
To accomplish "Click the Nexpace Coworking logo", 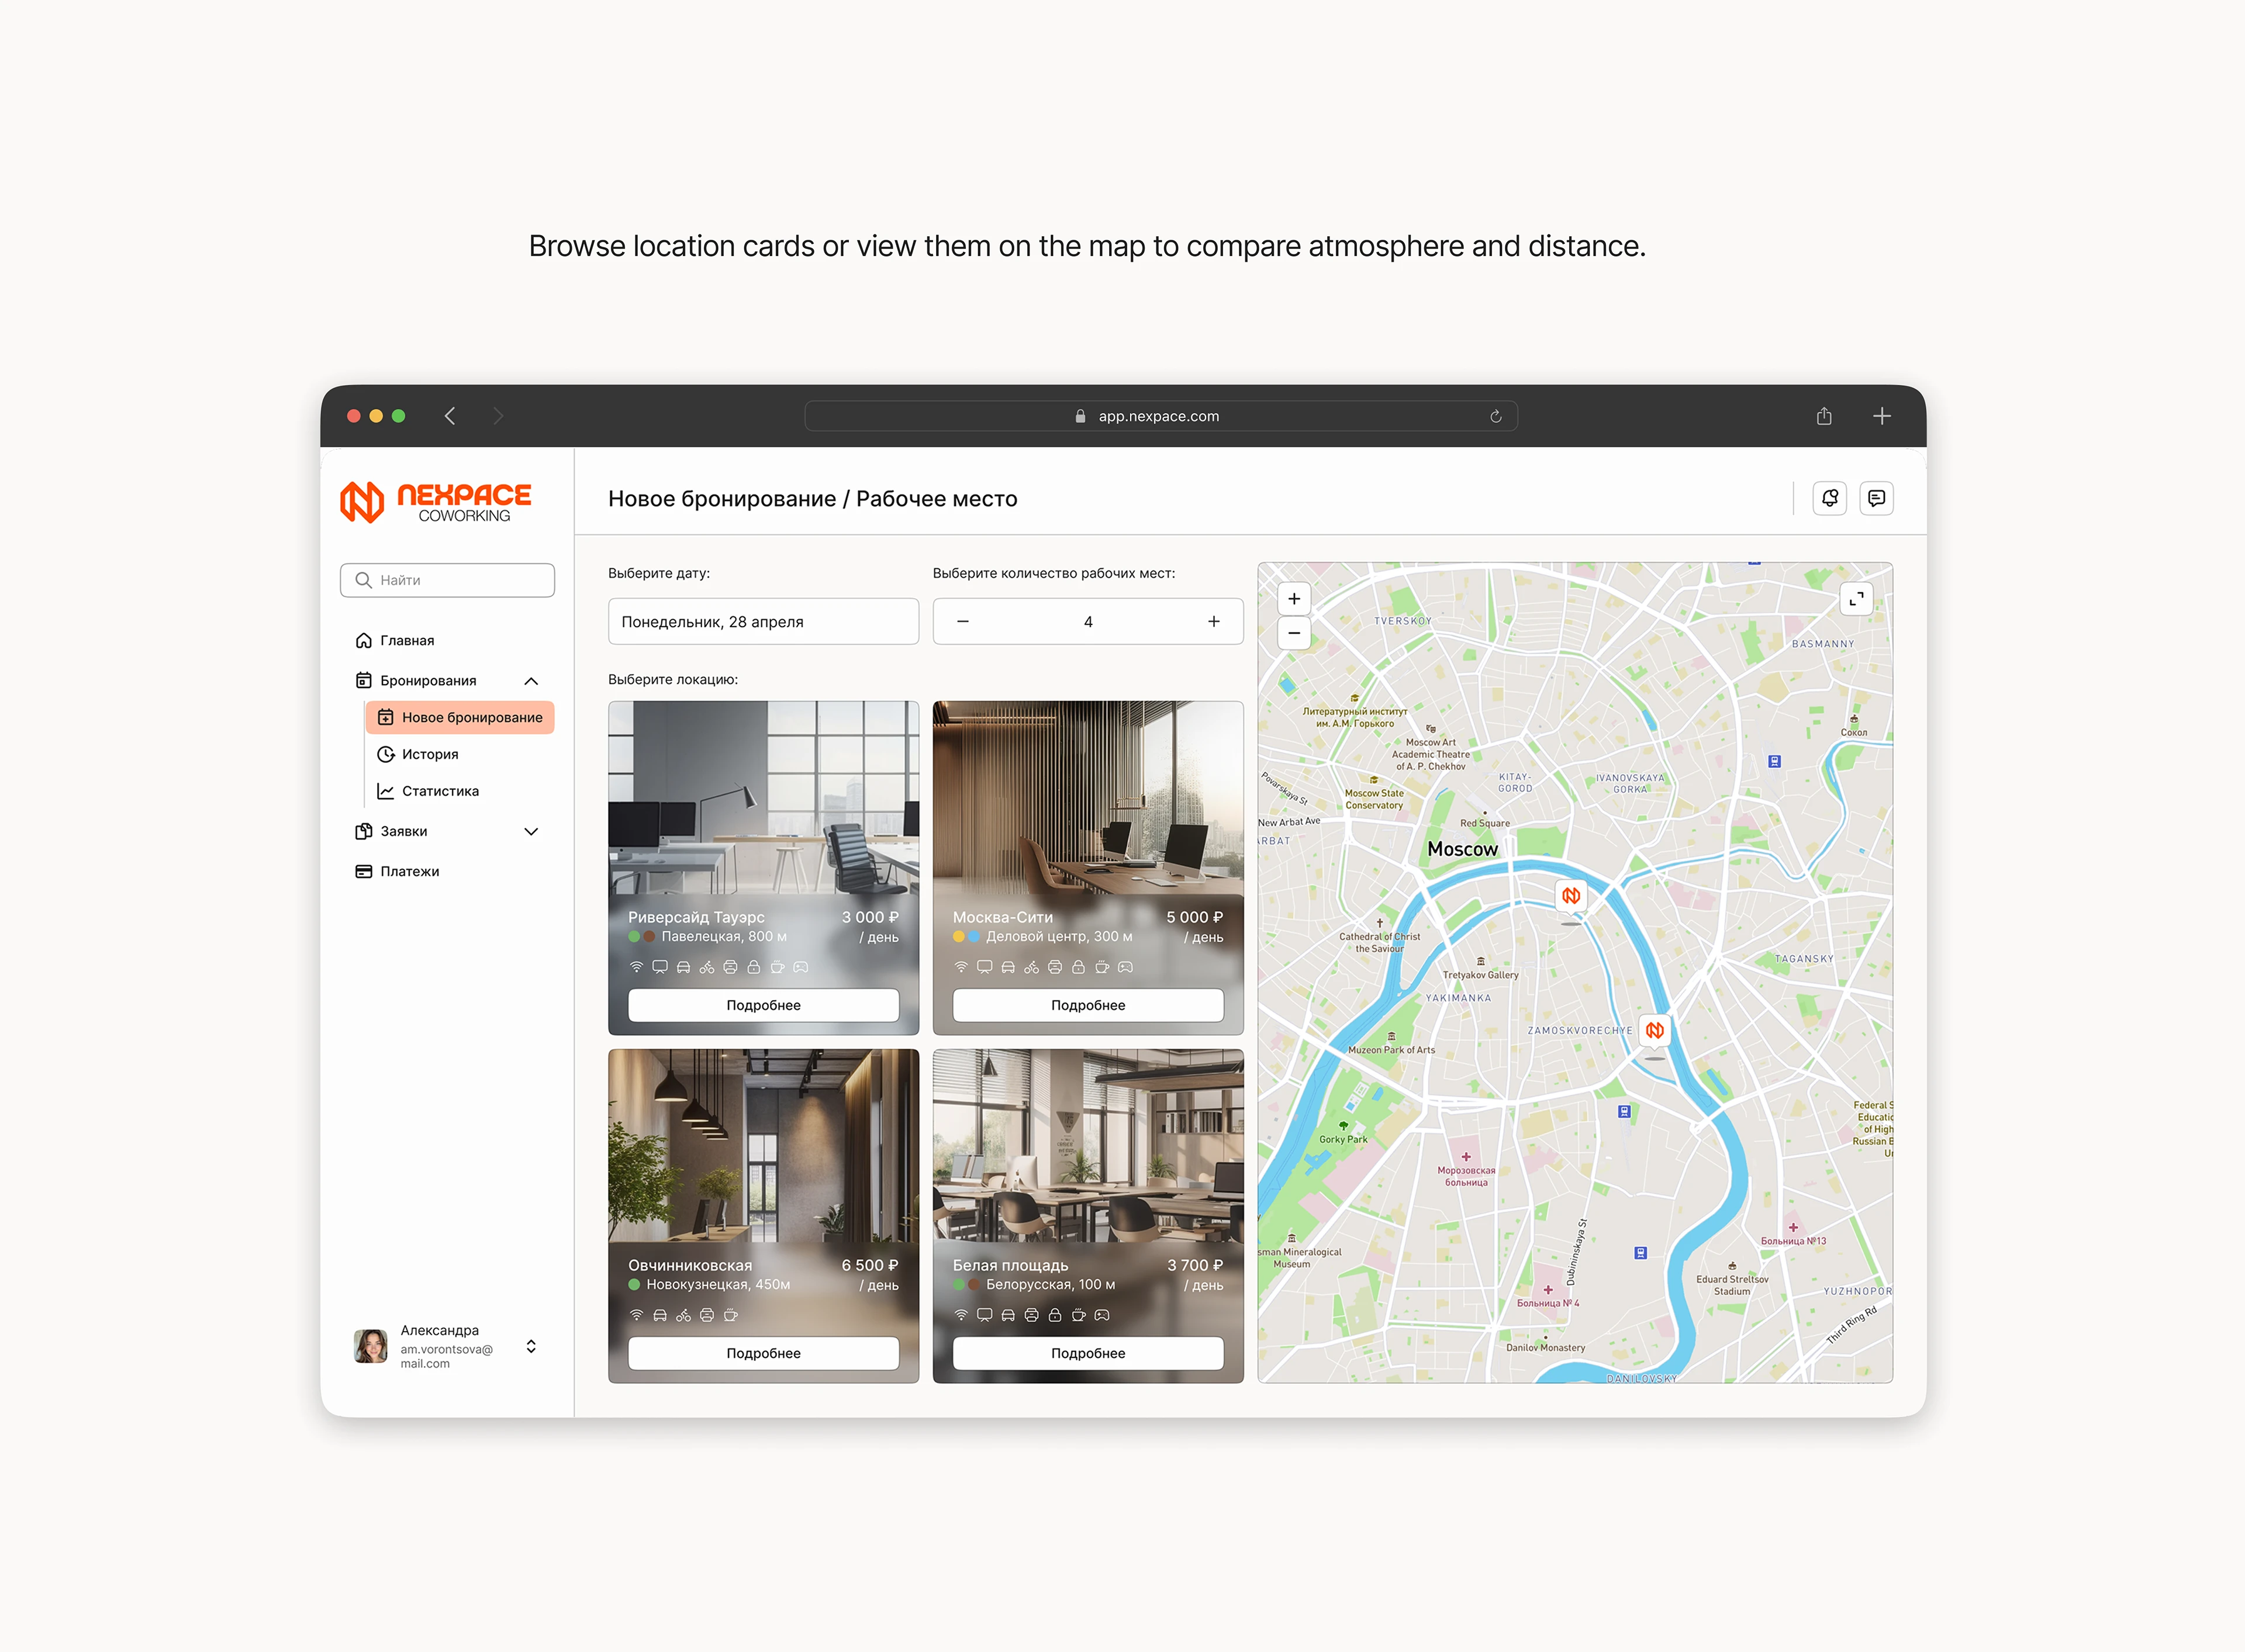I will [x=436, y=502].
